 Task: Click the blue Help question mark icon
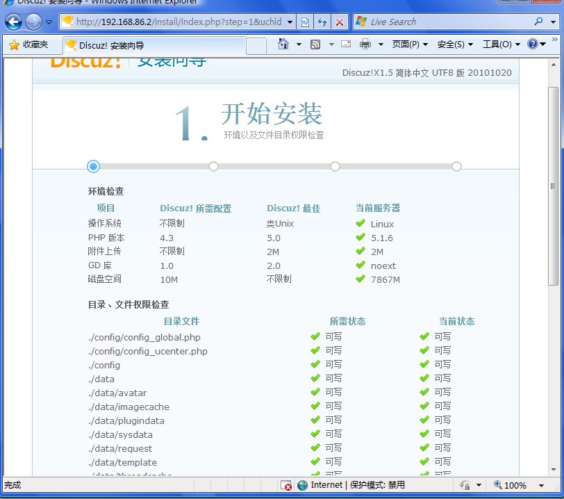tap(532, 44)
